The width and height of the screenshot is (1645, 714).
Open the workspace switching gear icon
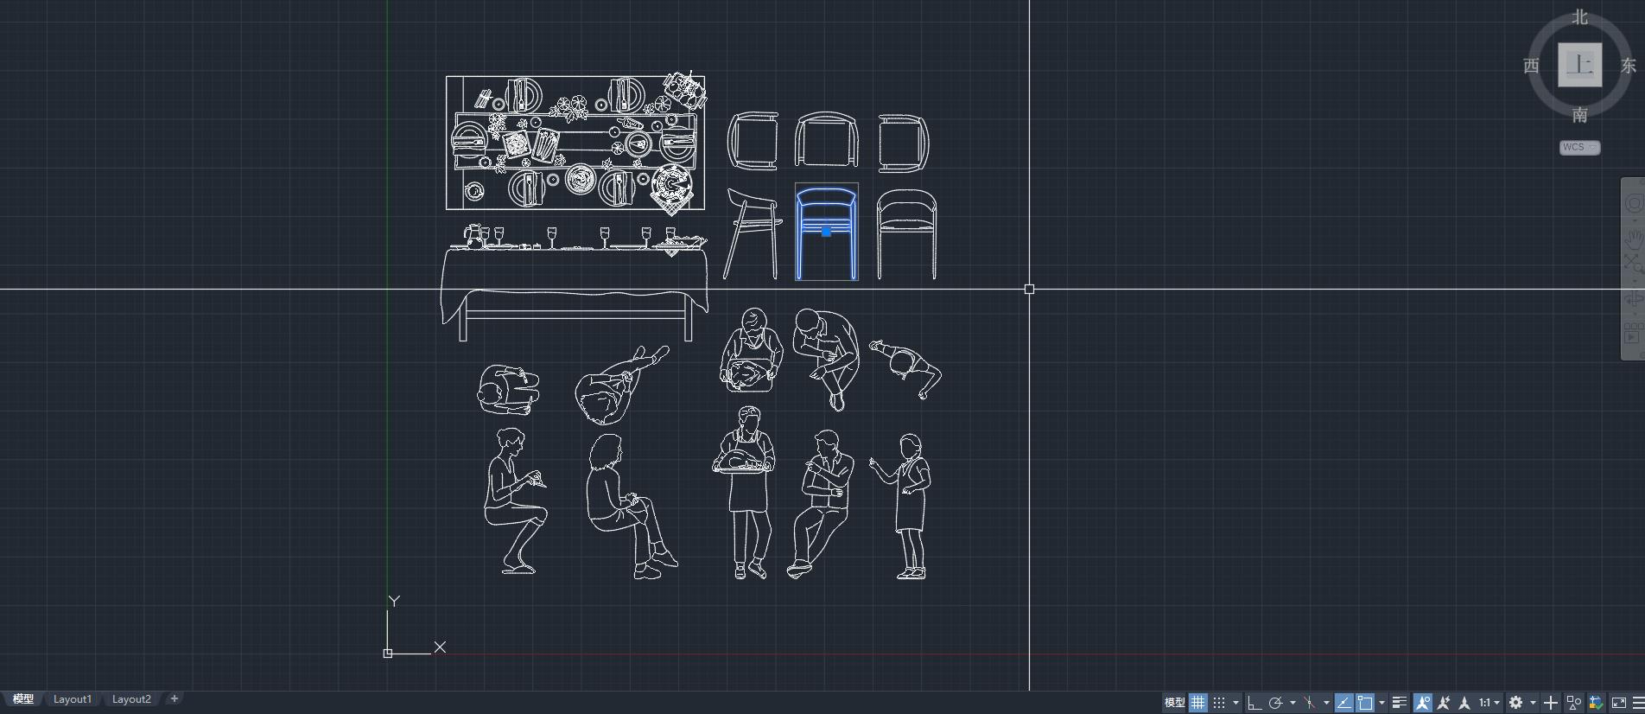point(1516,703)
